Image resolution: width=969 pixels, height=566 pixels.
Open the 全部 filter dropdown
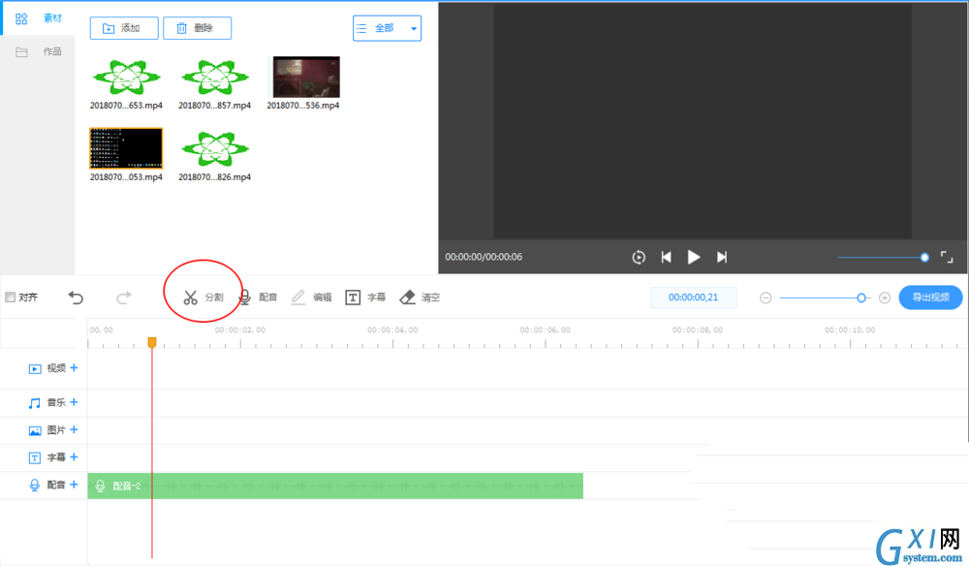pyautogui.click(x=387, y=28)
